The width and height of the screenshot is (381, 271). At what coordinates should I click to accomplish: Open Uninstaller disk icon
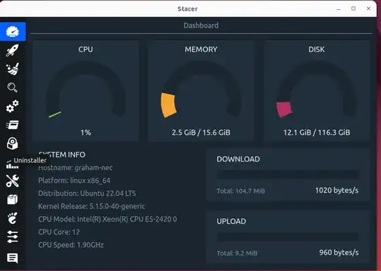(13, 143)
